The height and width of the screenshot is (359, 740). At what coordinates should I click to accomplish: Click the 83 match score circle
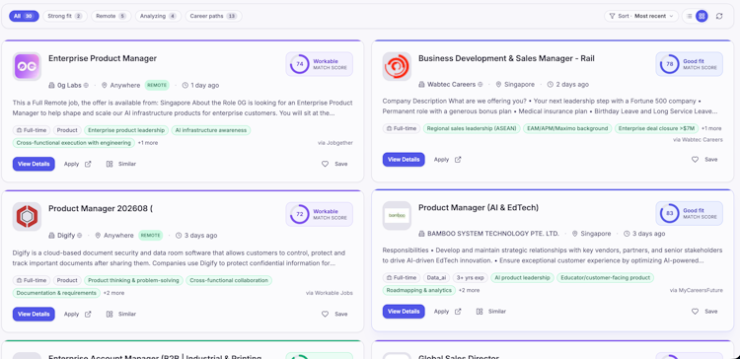(669, 213)
